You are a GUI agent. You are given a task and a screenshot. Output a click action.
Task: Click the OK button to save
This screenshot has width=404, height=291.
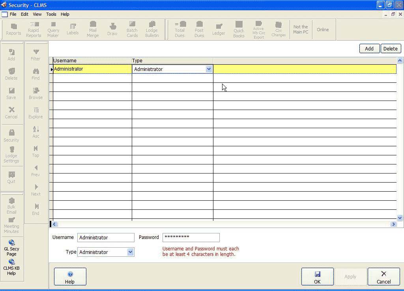click(x=317, y=277)
